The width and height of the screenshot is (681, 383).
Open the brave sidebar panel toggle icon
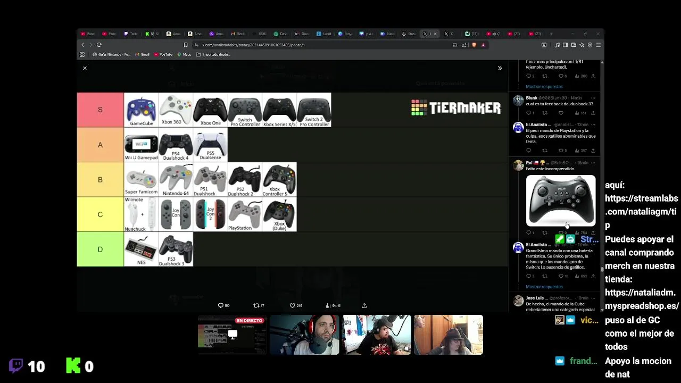(565, 45)
